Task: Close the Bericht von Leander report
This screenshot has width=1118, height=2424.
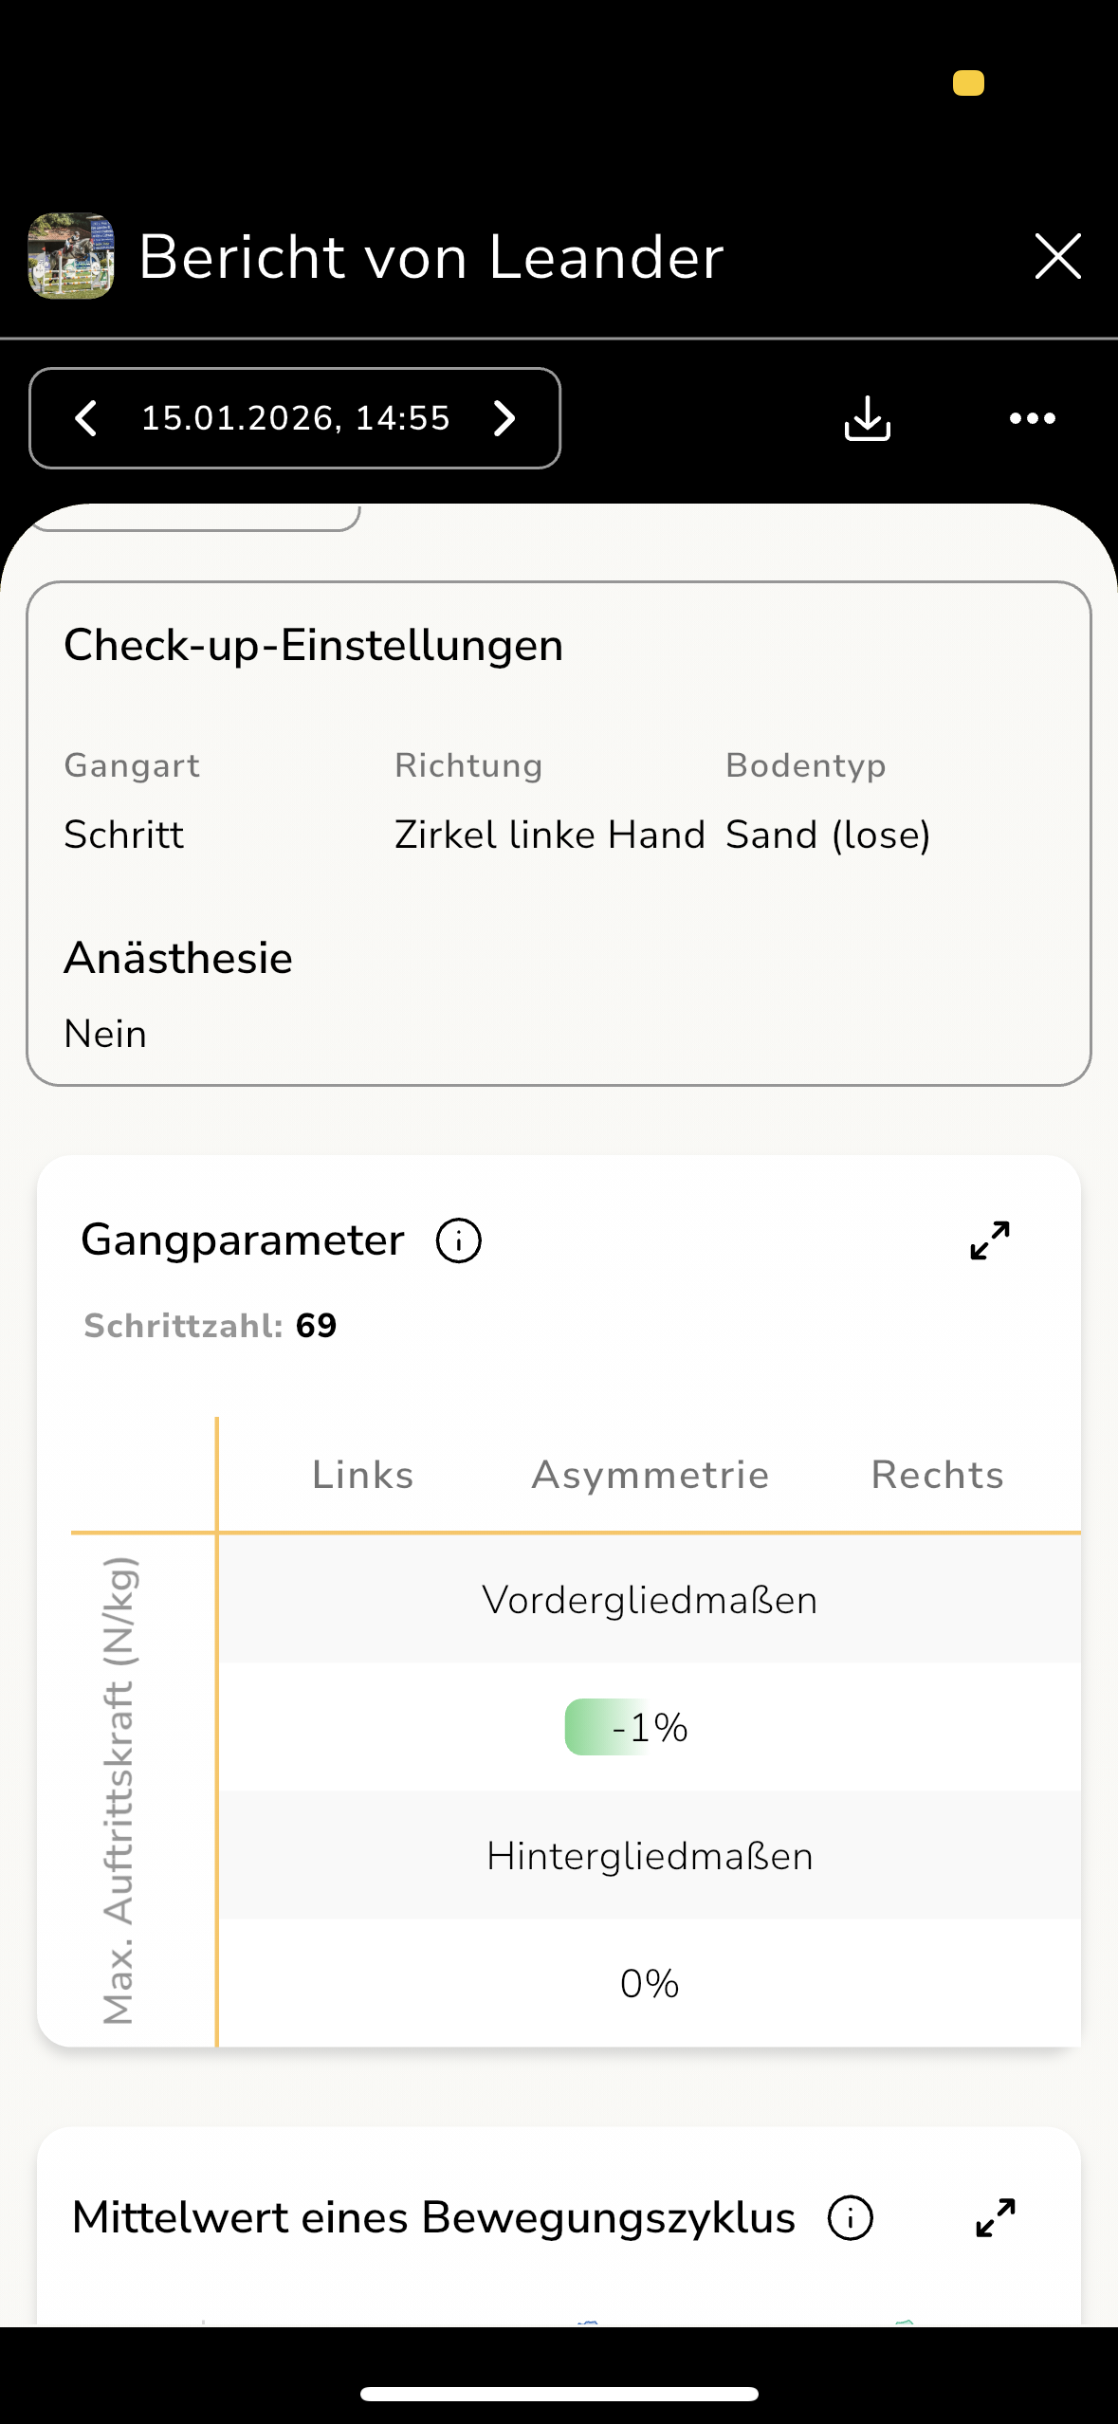Action: pos(1057,256)
